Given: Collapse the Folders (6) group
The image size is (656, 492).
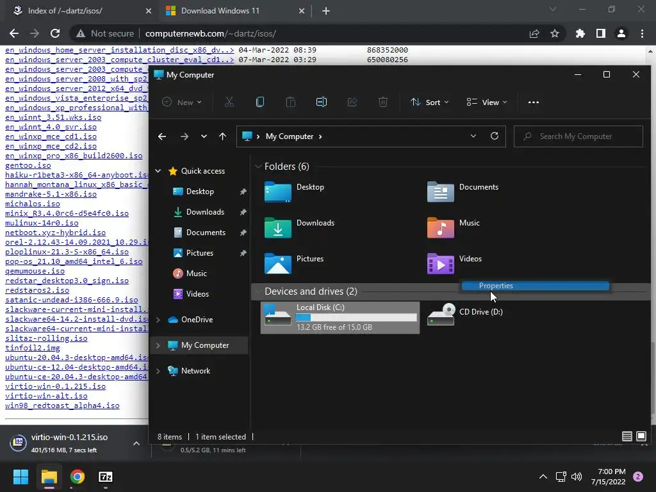Looking at the screenshot, I should click(258, 167).
